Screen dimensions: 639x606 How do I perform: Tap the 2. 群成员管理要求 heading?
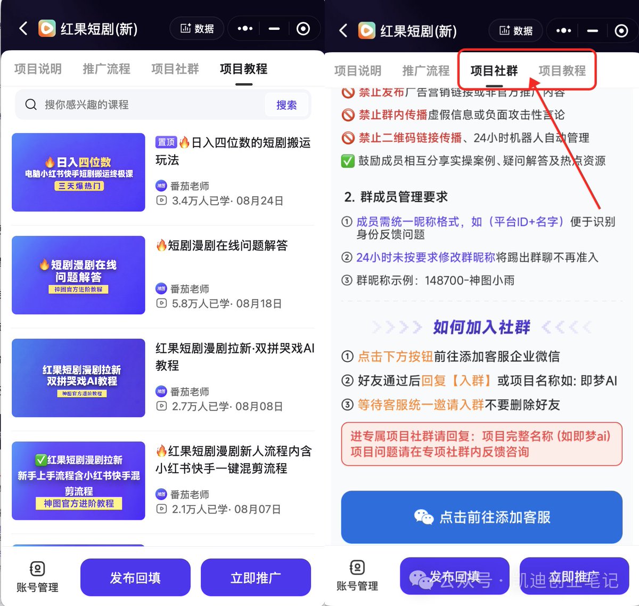pos(396,197)
